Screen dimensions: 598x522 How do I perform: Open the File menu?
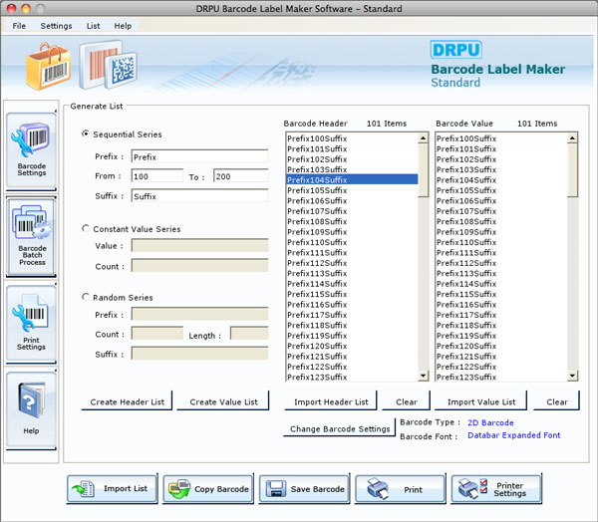[19, 26]
